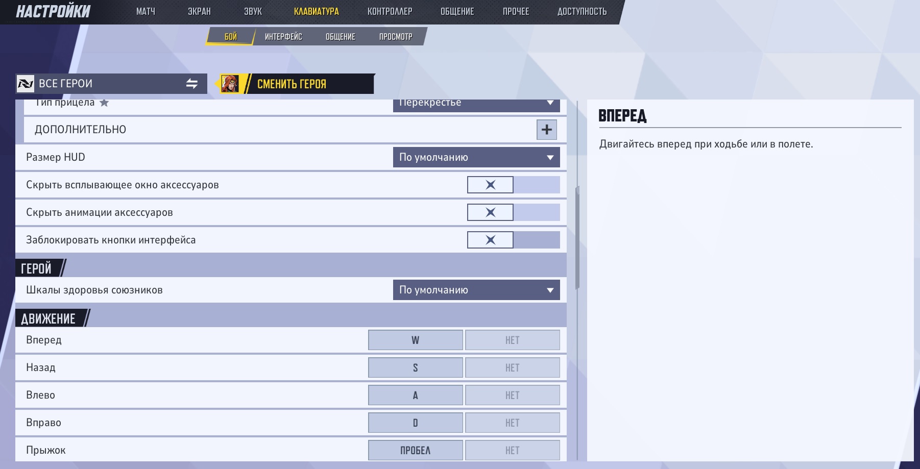Set secondary key НЕТ for Прыжок
Screen dimensions: 920x469
tap(513, 450)
